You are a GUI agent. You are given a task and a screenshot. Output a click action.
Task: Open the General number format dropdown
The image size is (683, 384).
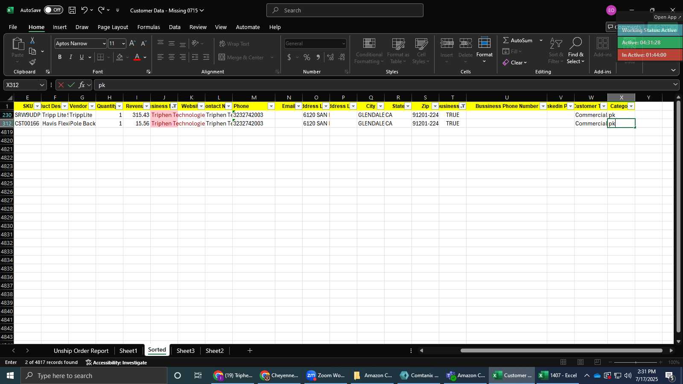pyautogui.click(x=344, y=44)
